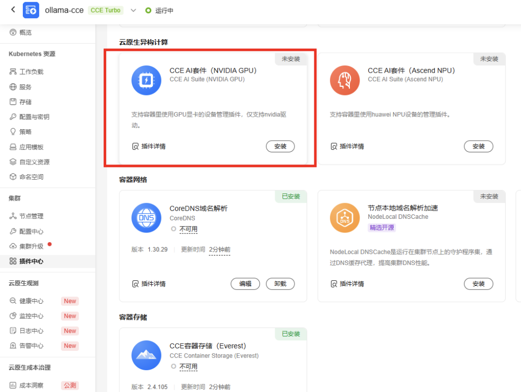
Task: Click the 应用模板 template icon
Action: (13, 147)
